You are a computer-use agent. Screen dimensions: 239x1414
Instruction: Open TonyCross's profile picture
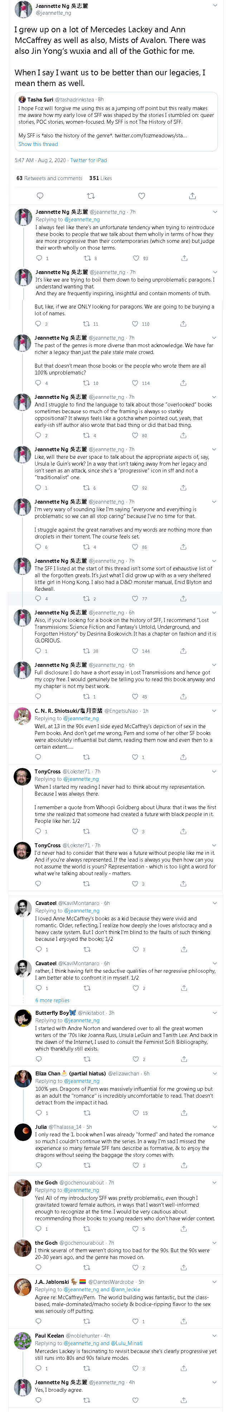tap(23, 777)
